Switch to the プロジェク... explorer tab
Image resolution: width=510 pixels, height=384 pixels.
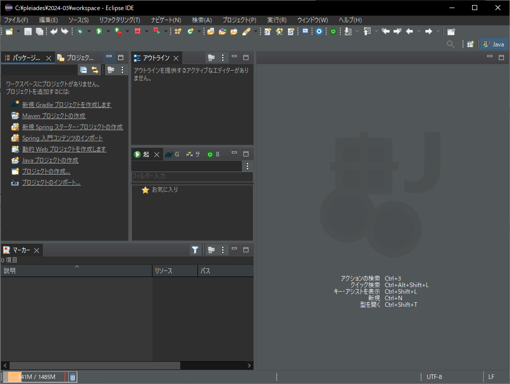coord(76,58)
